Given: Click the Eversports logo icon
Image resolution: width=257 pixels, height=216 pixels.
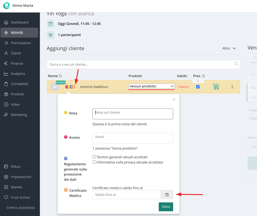Looking at the screenshot, I should click(7, 6).
